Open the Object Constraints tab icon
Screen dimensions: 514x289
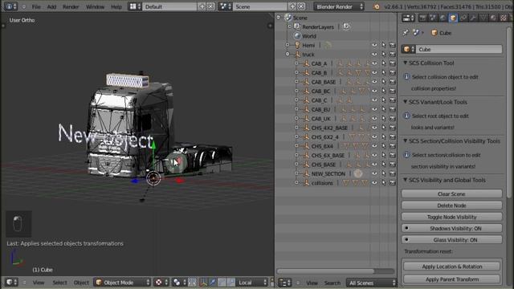(x=463, y=18)
